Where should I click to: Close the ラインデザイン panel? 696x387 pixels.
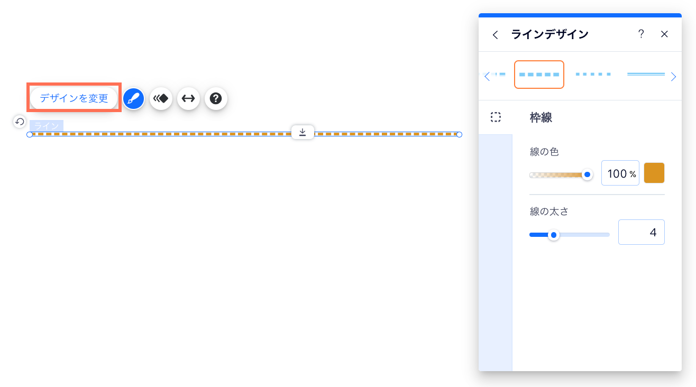(665, 34)
